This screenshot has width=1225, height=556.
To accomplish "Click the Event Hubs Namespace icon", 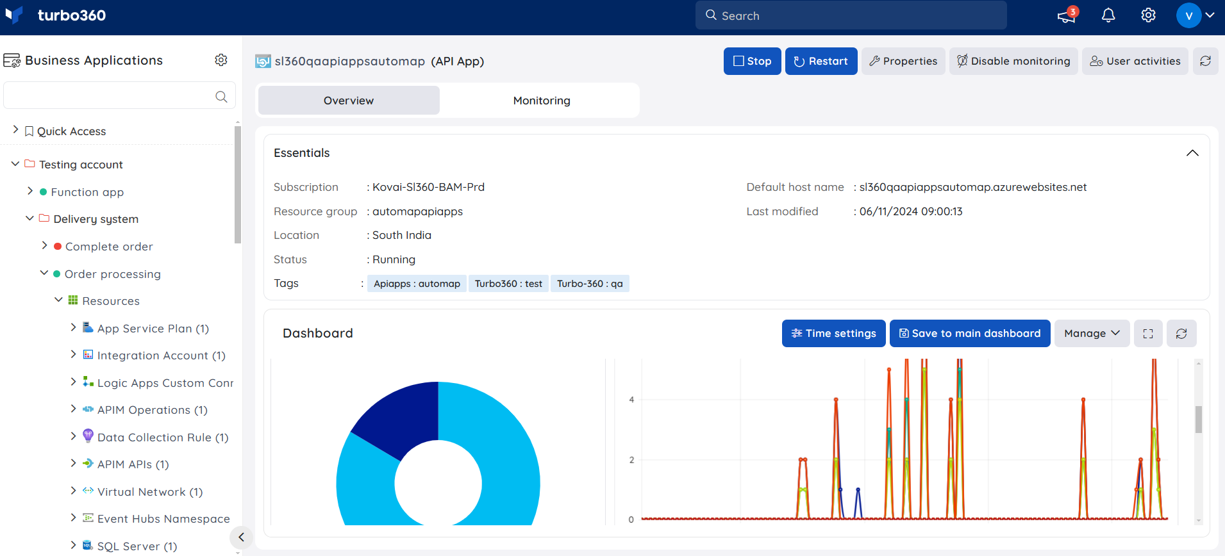I will pyautogui.click(x=88, y=518).
